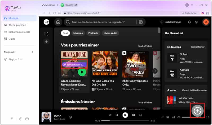Viewport: 212px width, 125px height.
Task: Click Tout afficher for Émissions à tester
Action: pos(145,103)
